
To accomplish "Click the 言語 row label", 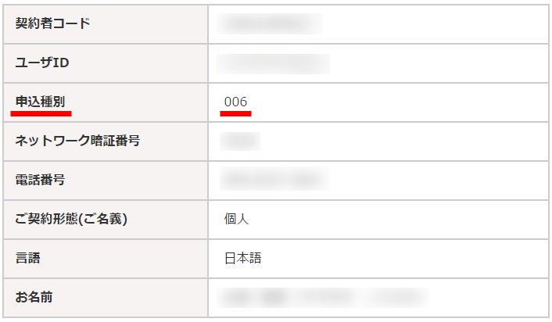I will click(x=28, y=258).
